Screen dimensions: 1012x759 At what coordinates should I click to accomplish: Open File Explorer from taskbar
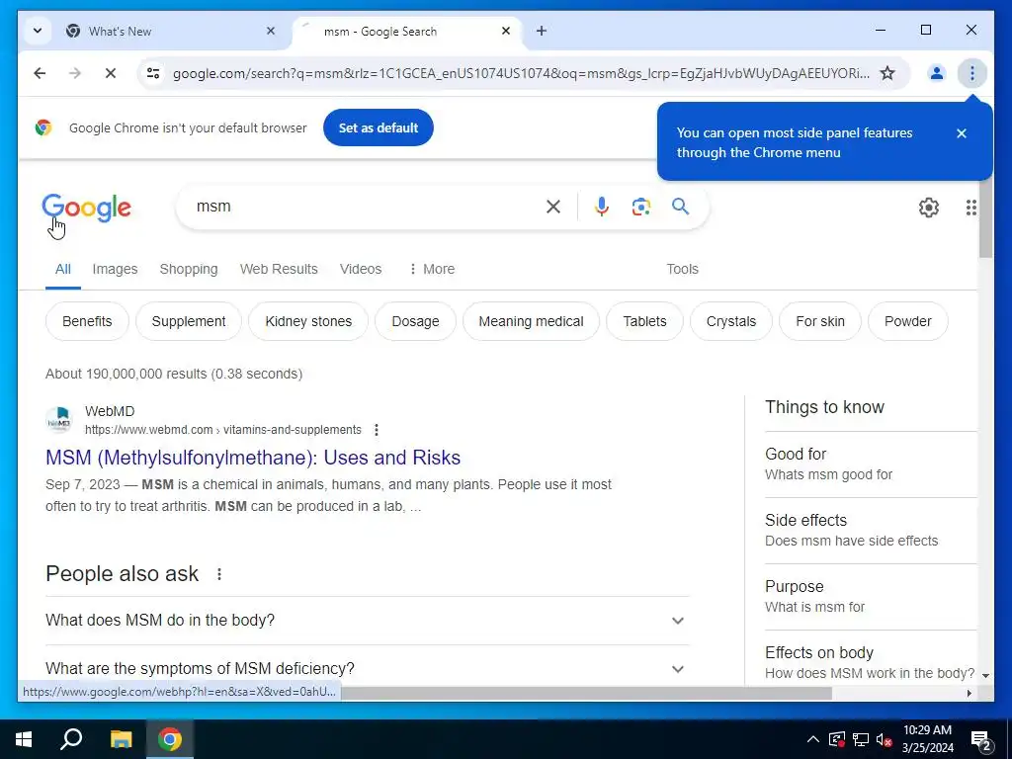(x=121, y=739)
